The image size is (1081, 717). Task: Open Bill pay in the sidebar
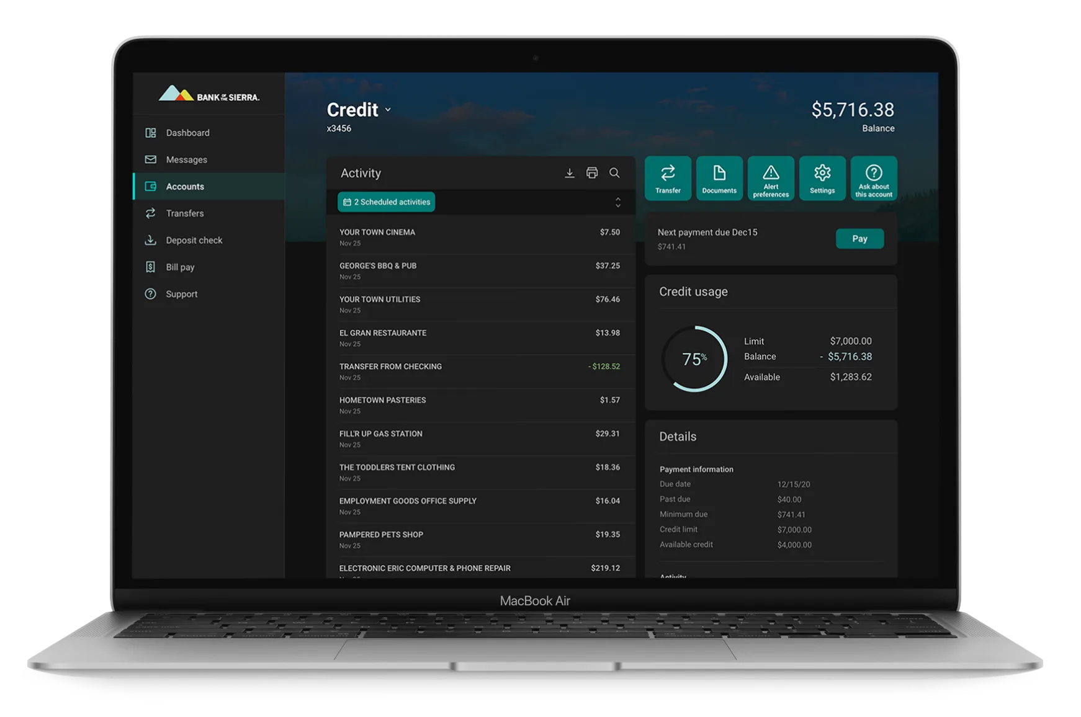180,267
